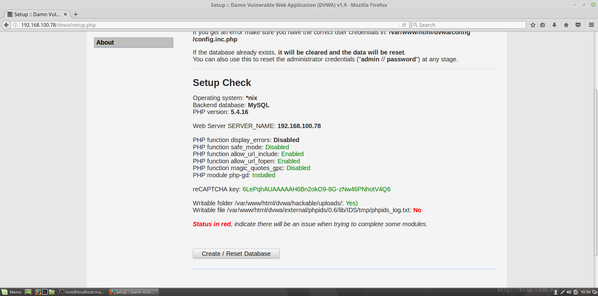Click allow_url_fopen 'Enabled' status
This screenshot has height=296, width=598.
pos(289,161)
